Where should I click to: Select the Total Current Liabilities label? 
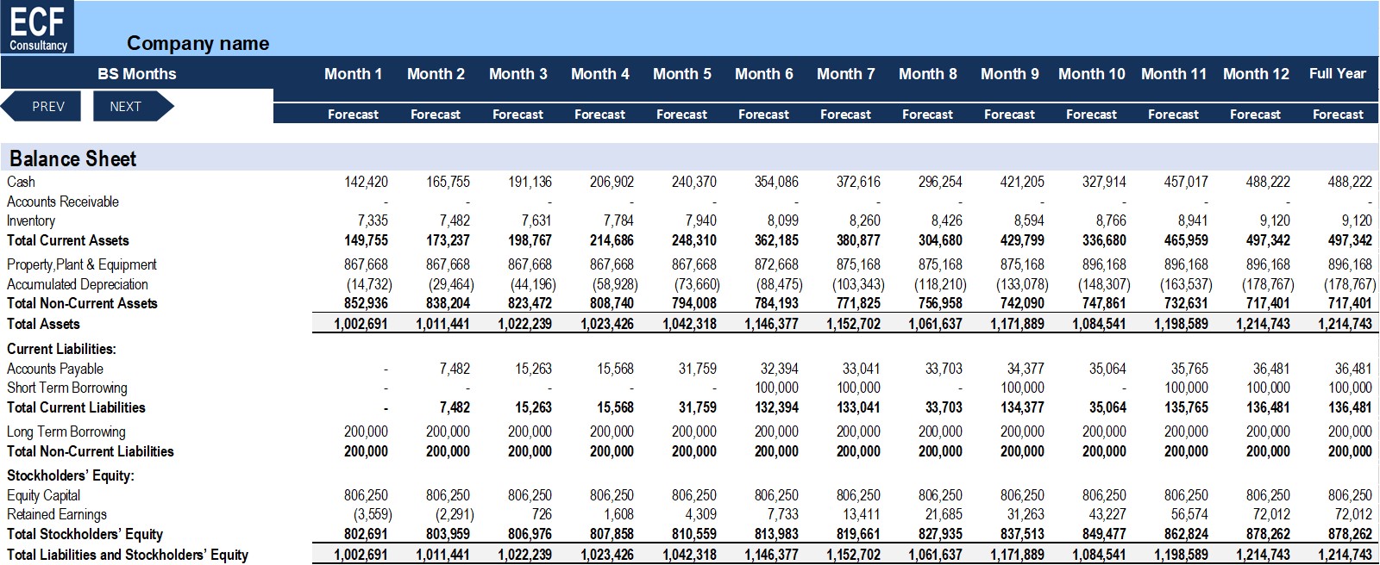pyautogui.click(x=76, y=407)
